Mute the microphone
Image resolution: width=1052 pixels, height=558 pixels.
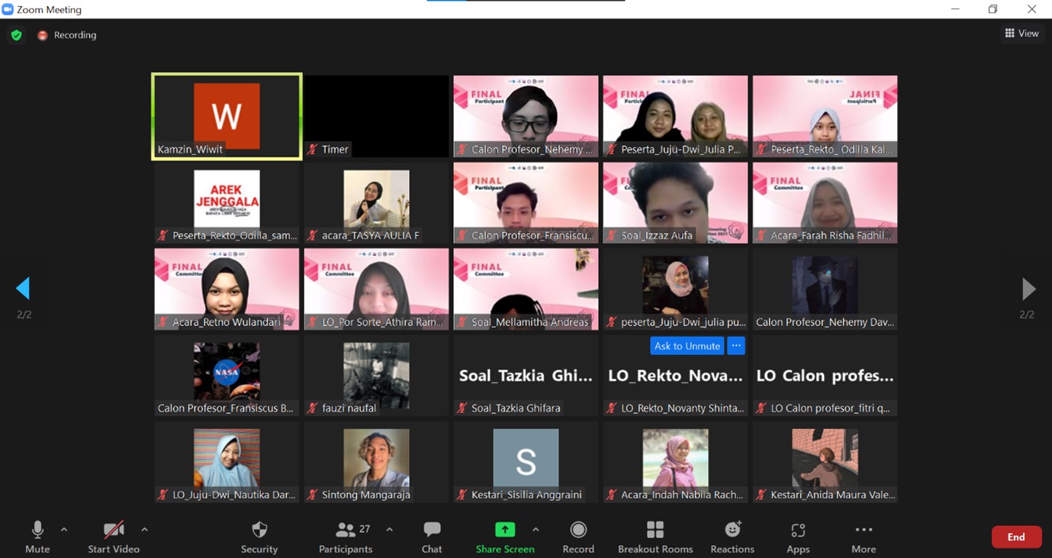click(x=37, y=531)
